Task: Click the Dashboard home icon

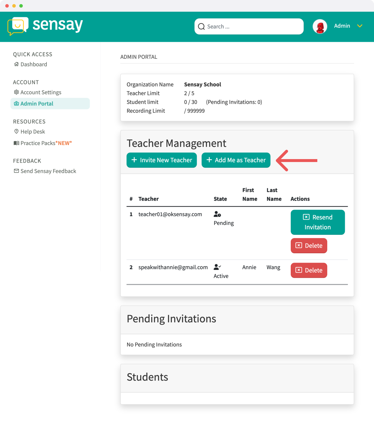Action: click(x=16, y=64)
